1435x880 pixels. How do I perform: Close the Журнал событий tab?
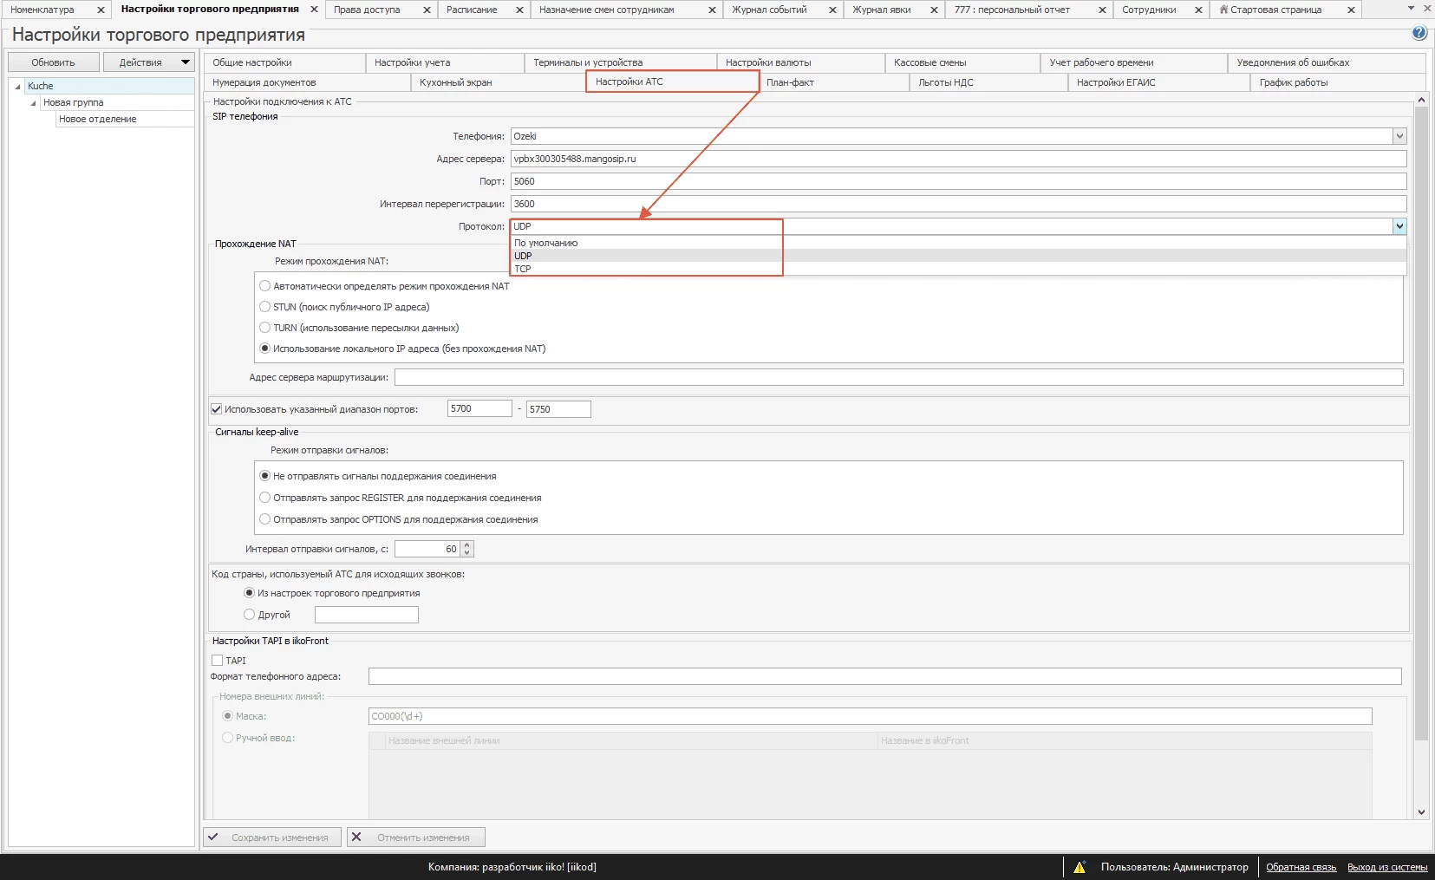[x=832, y=10]
